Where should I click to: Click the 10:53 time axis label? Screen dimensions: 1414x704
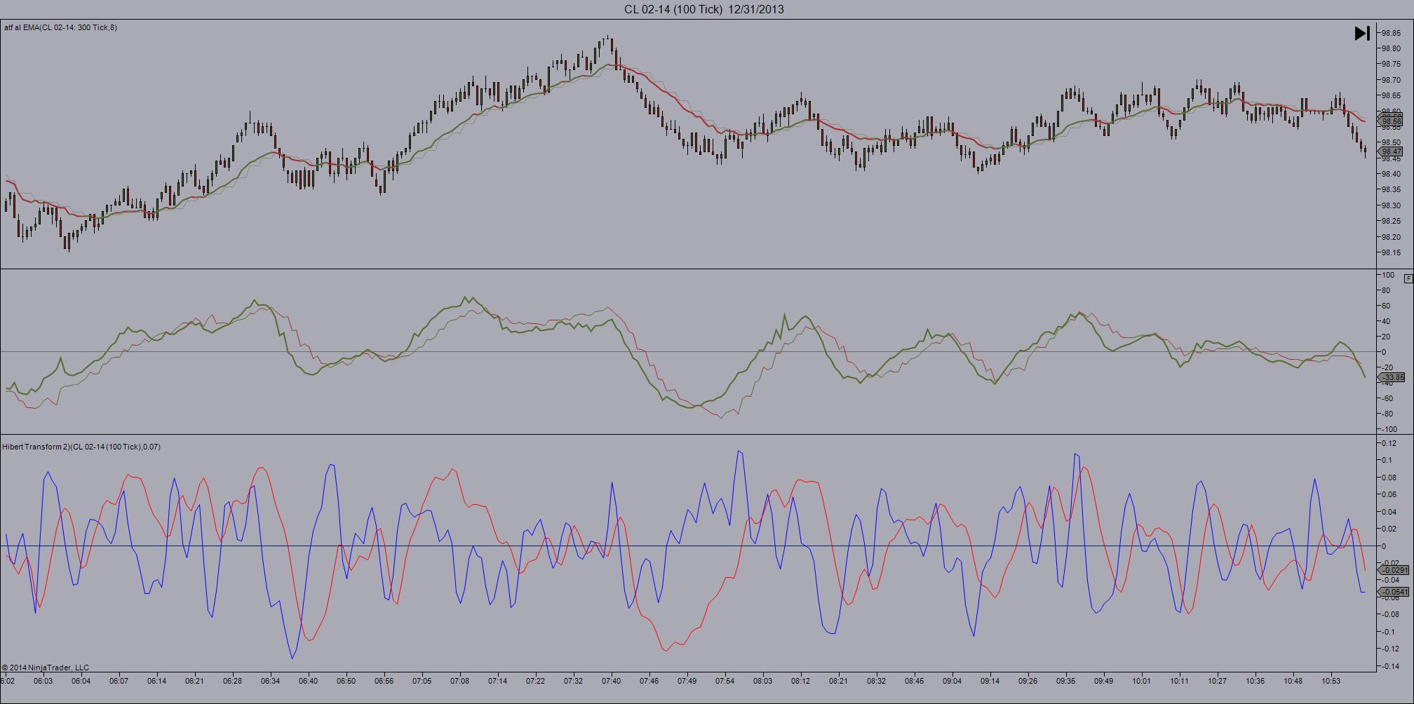(x=1331, y=681)
